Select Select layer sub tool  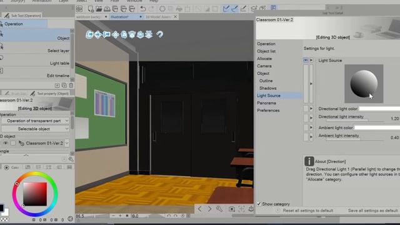[36, 47]
